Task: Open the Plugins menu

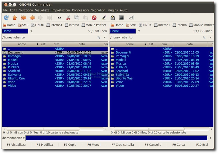Action: (113, 10)
